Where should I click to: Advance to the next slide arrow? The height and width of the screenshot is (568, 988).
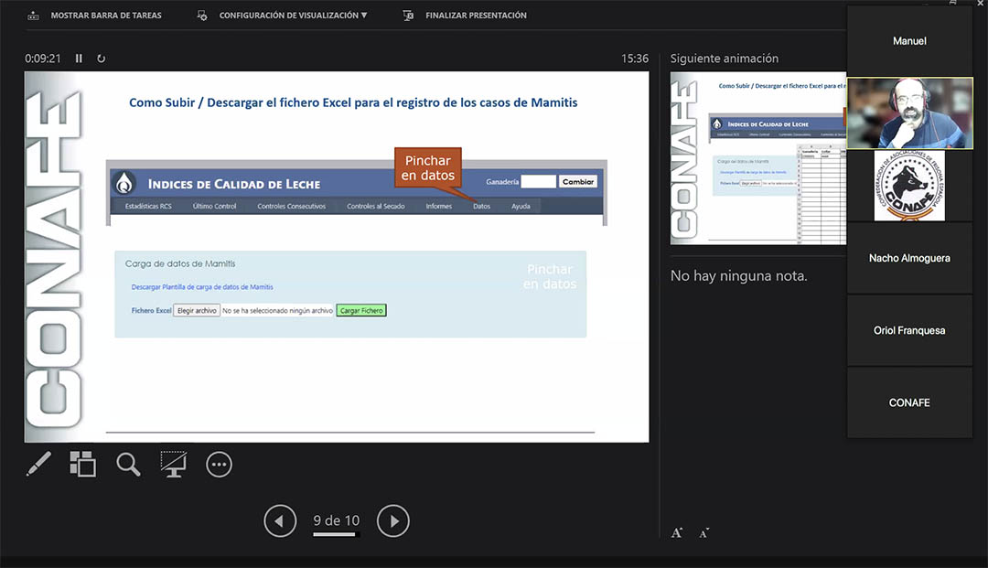tap(393, 521)
